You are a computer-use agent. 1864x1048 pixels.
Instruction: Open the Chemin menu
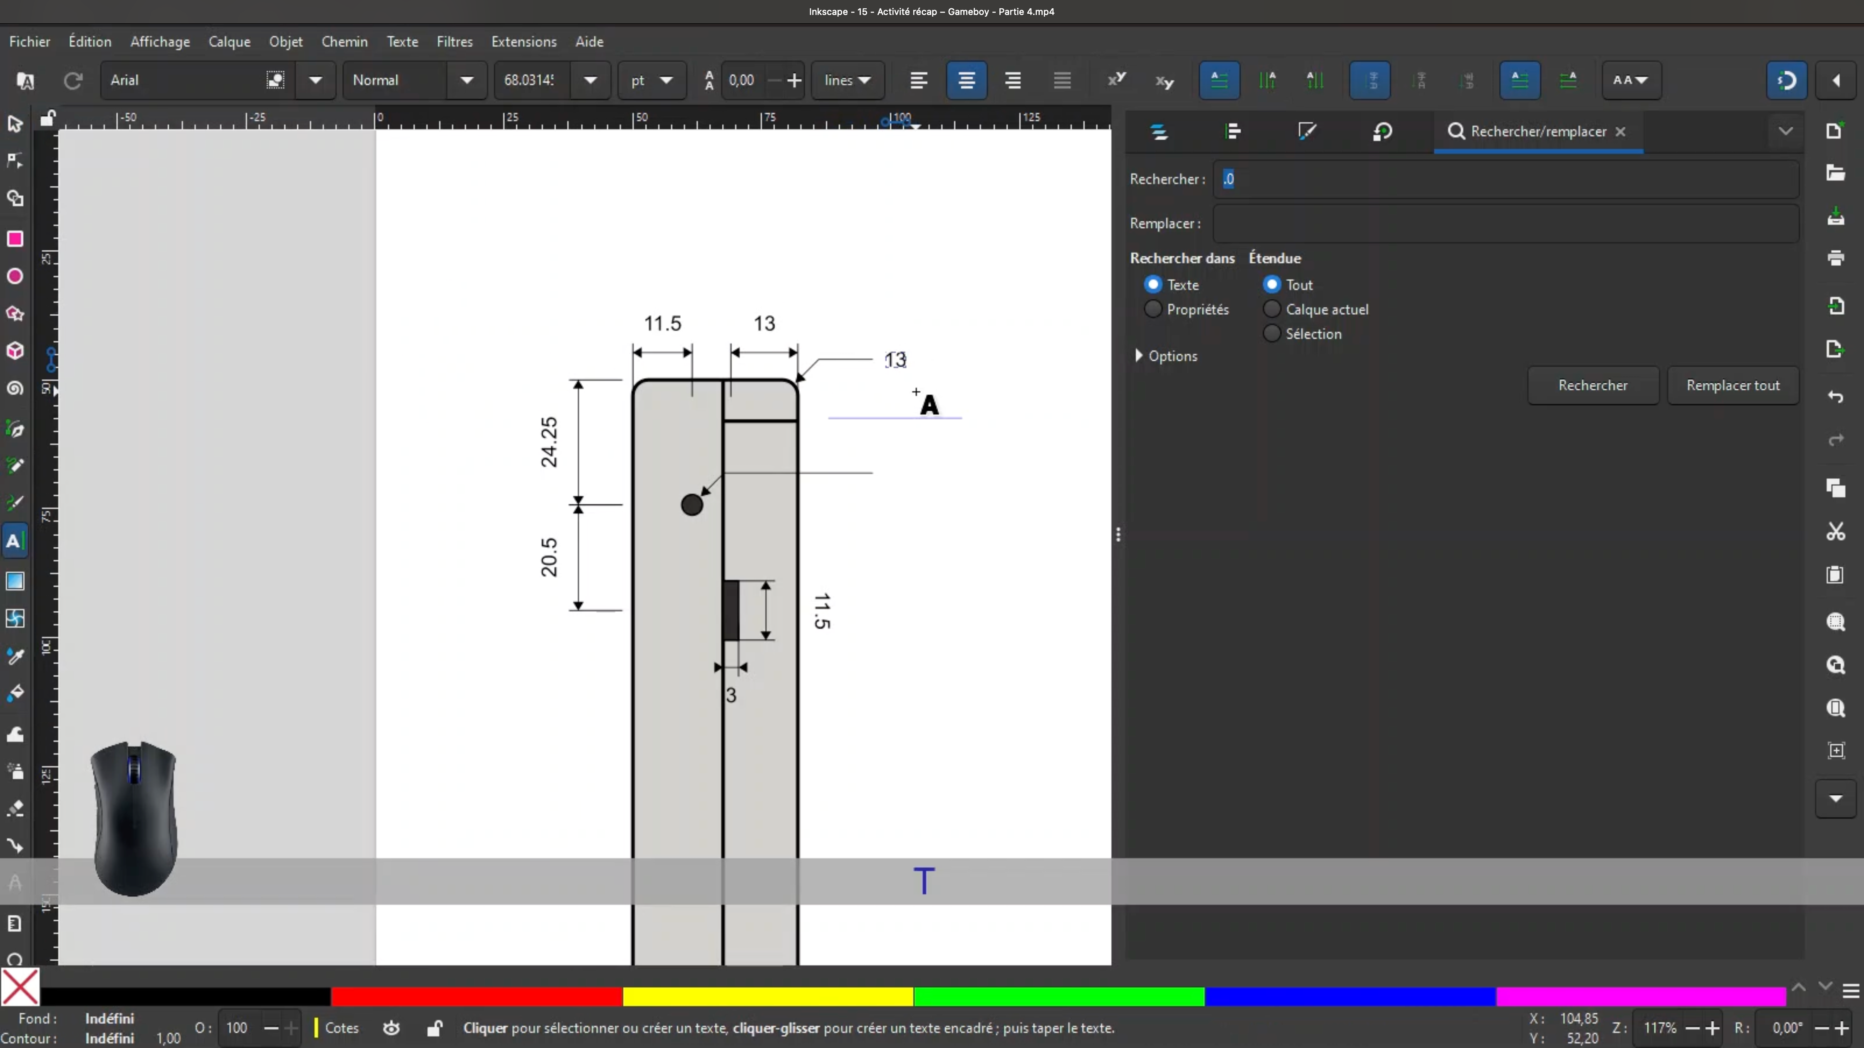pyautogui.click(x=345, y=42)
